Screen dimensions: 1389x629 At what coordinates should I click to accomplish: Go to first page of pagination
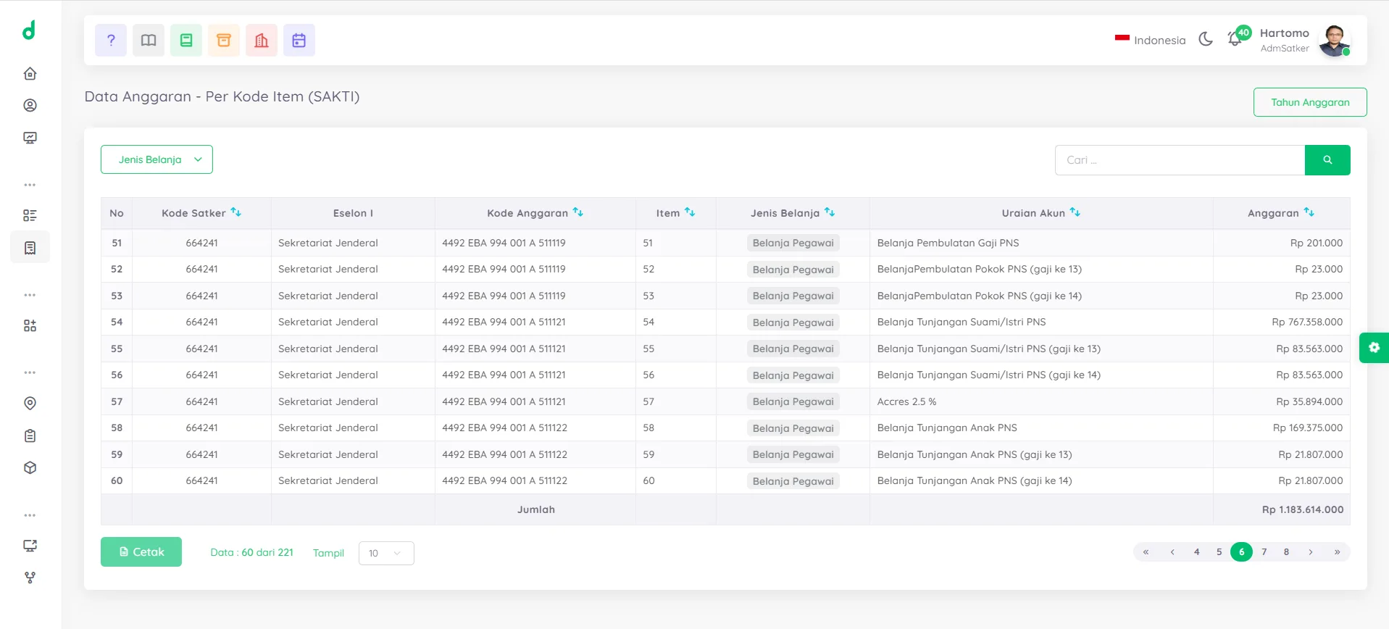pos(1146,552)
